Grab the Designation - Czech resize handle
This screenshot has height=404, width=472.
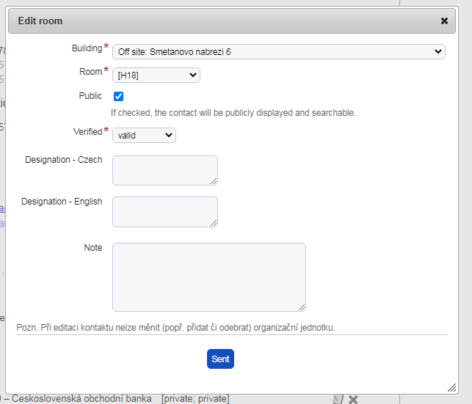pos(214,181)
